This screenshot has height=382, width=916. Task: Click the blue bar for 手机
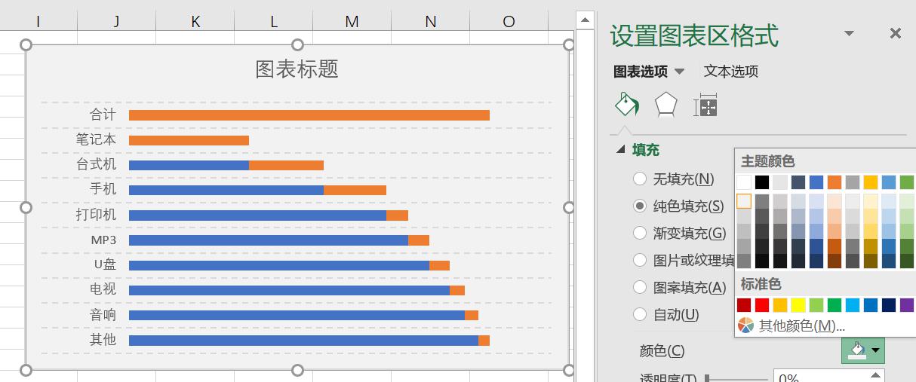(x=226, y=190)
